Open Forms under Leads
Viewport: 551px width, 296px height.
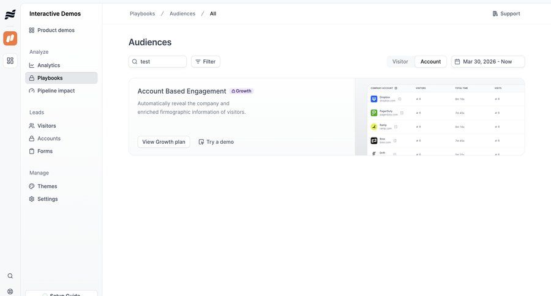[x=61, y=151]
